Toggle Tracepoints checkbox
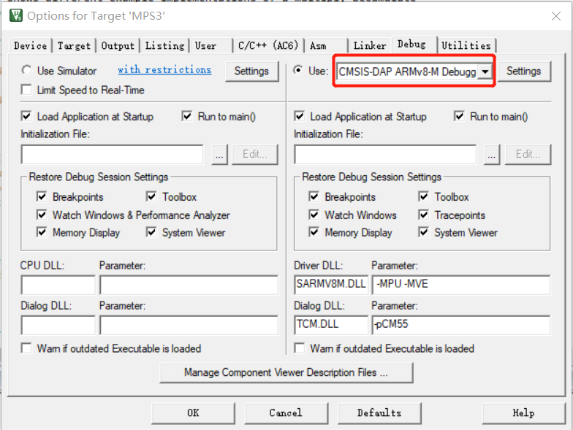 (x=424, y=215)
